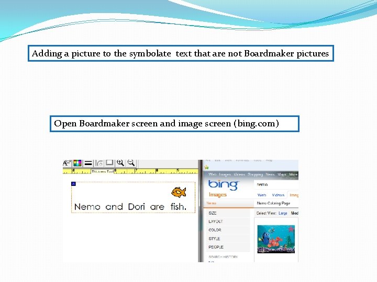Choose the corner rounding tool in Boardmaker
This screenshot has width=377, height=282.
99,163
